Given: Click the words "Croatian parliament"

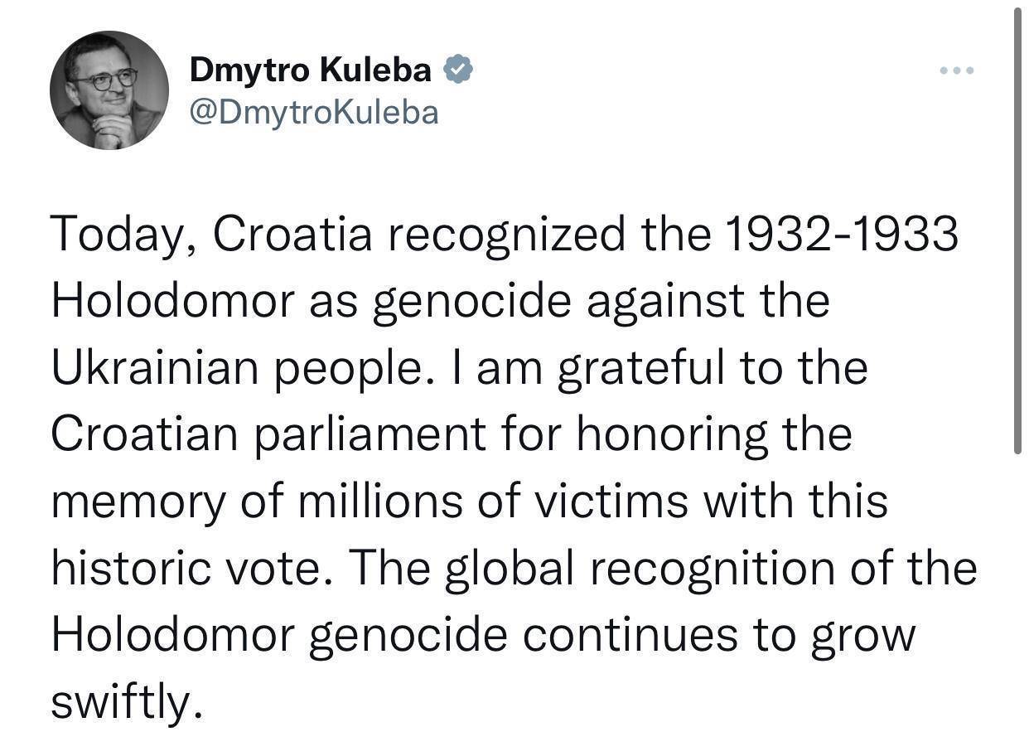Looking at the screenshot, I should point(268,436).
